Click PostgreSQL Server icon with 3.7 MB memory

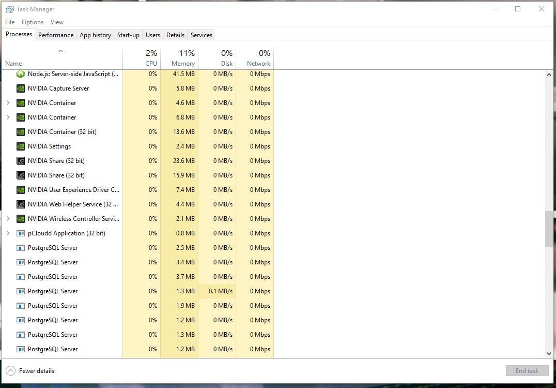(21, 277)
